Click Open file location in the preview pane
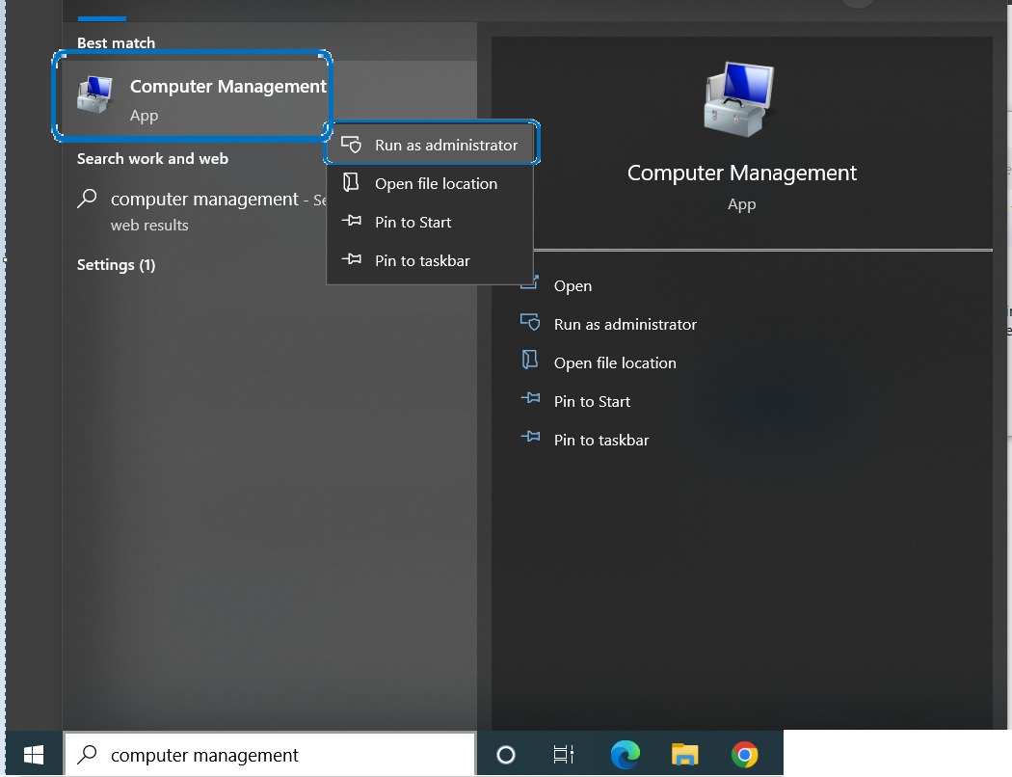1012x777 pixels. pos(615,363)
